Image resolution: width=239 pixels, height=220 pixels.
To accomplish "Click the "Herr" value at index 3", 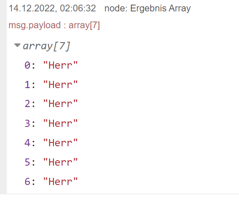I will click(x=61, y=123).
